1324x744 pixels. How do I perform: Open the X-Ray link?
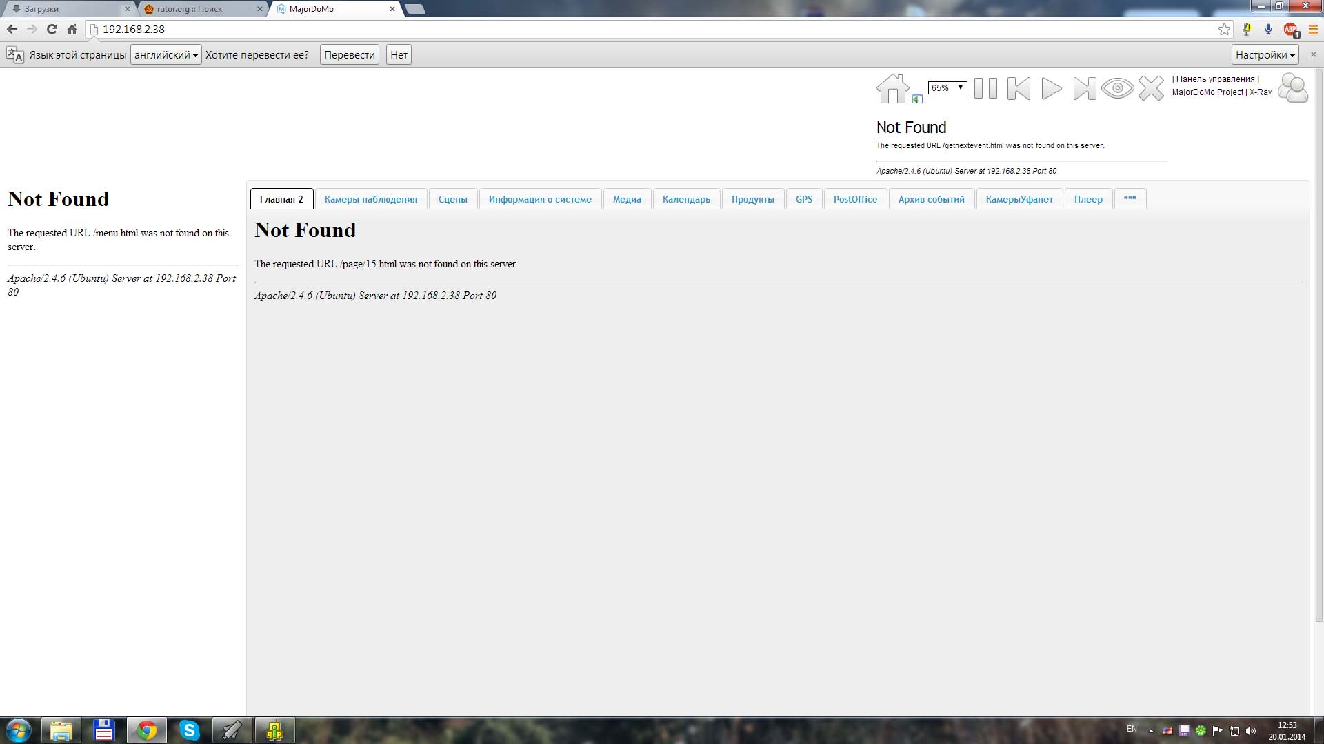click(1260, 92)
